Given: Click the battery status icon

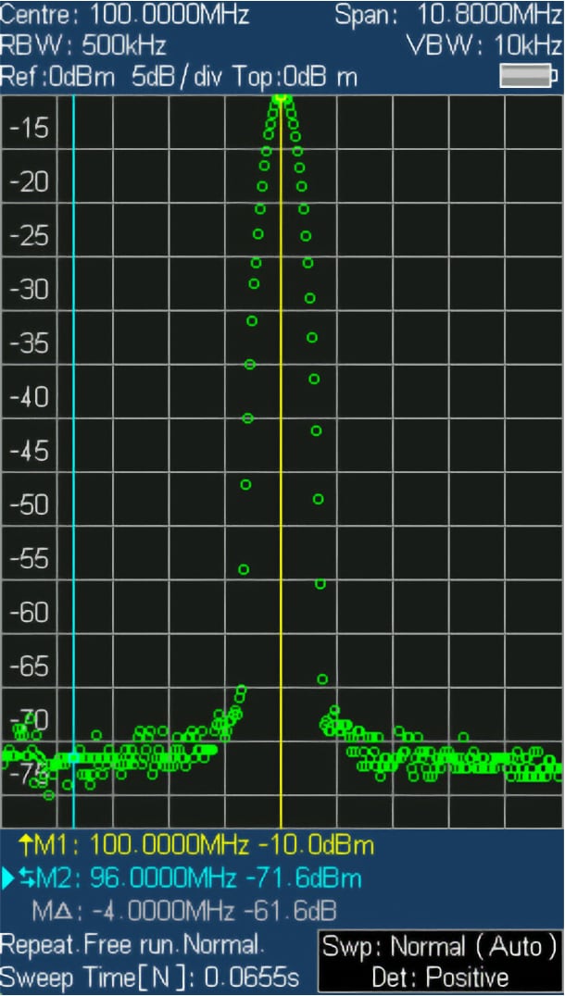Looking at the screenshot, I should pyautogui.click(x=529, y=76).
